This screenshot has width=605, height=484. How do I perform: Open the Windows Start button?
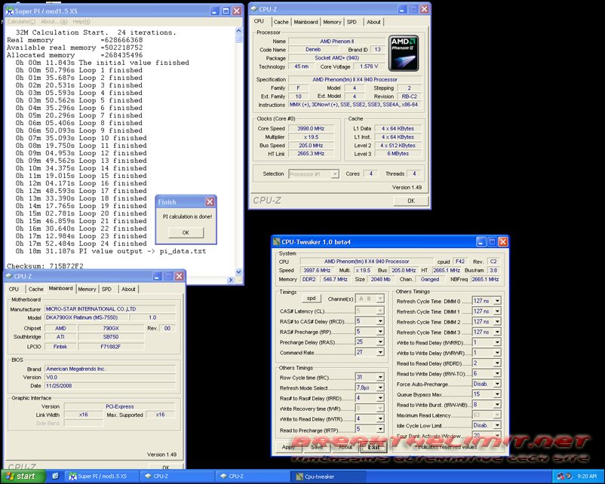pyautogui.click(x=23, y=476)
